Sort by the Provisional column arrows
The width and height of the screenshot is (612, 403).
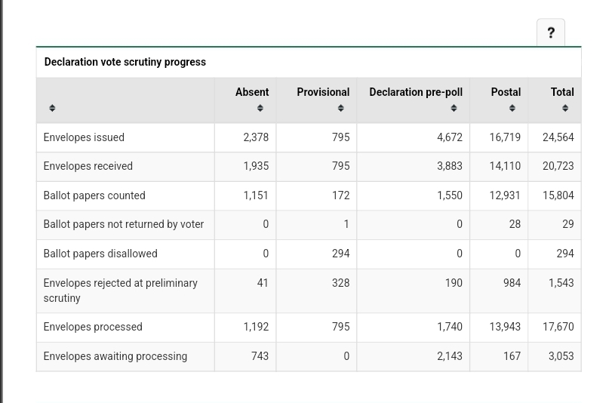[x=340, y=109]
